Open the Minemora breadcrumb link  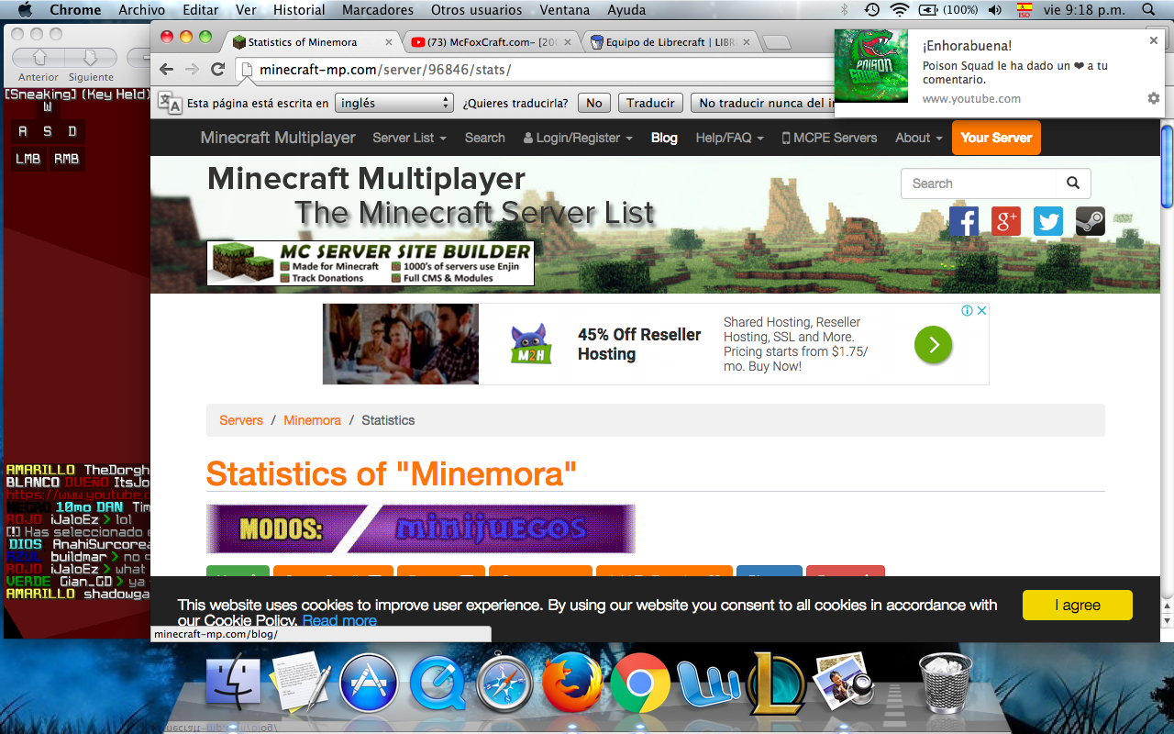(x=312, y=420)
